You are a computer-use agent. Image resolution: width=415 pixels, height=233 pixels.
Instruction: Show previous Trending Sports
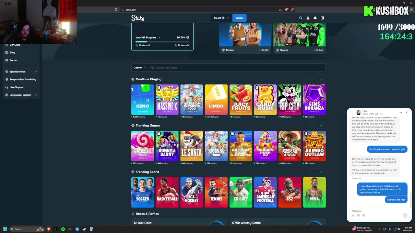coord(312,172)
